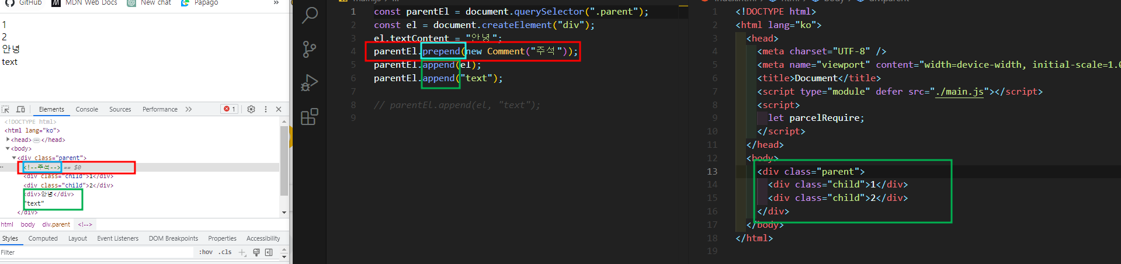Image resolution: width=1121 pixels, height=264 pixels.
Task: Click the commented parentEl.append line on line 8
Action: [x=457, y=105]
